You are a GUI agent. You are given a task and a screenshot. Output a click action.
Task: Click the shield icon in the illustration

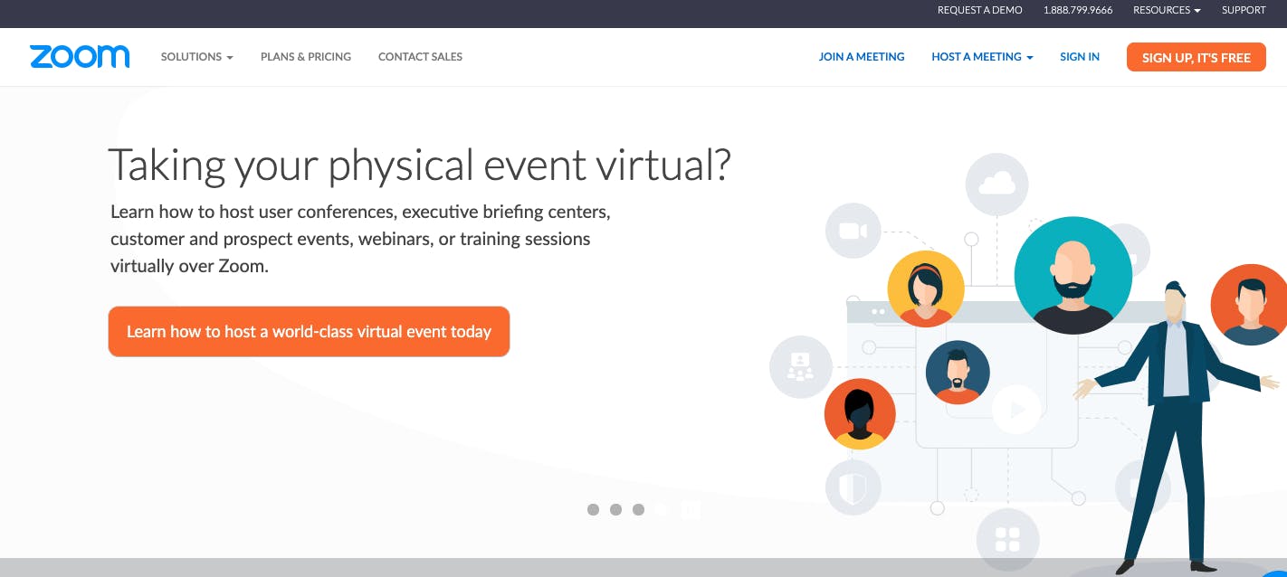853,489
